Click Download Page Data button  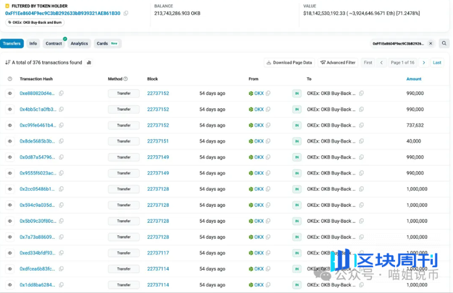pyautogui.click(x=289, y=63)
